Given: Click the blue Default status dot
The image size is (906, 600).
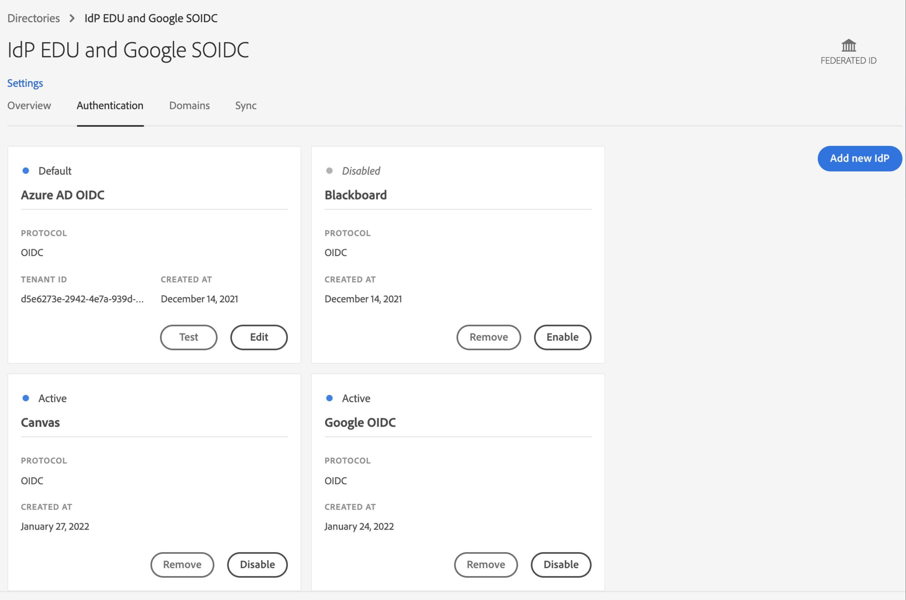Looking at the screenshot, I should pyautogui.click(x=26, y=171).
